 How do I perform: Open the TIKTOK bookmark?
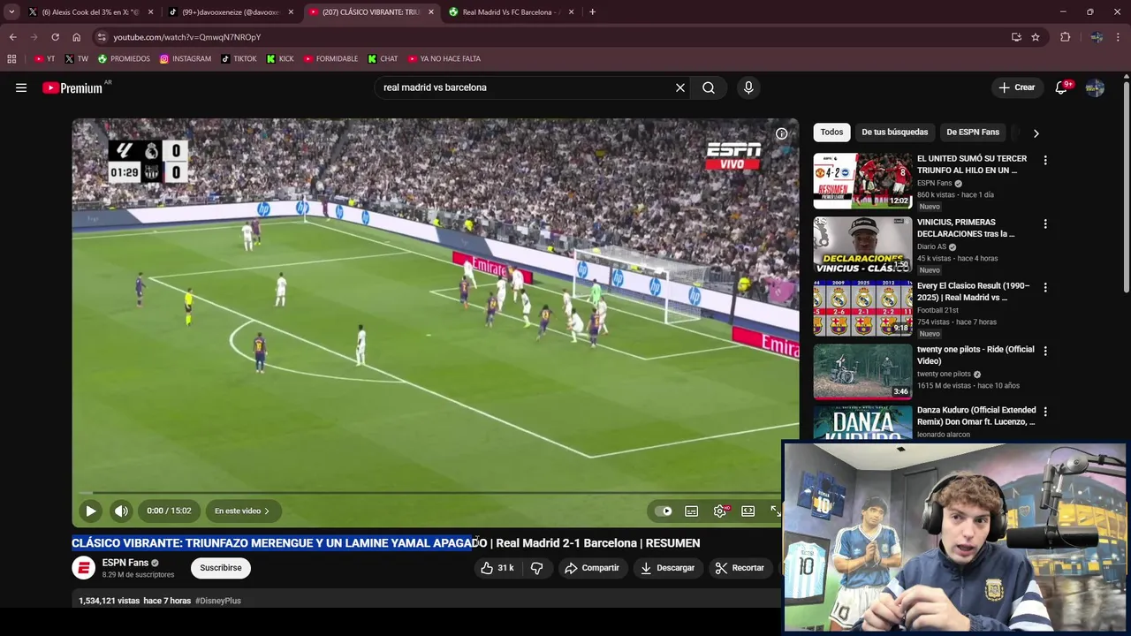click(x=239, y=59)
